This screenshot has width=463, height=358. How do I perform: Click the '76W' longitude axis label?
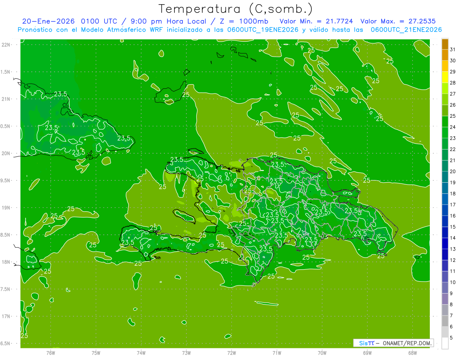point(51,353)
